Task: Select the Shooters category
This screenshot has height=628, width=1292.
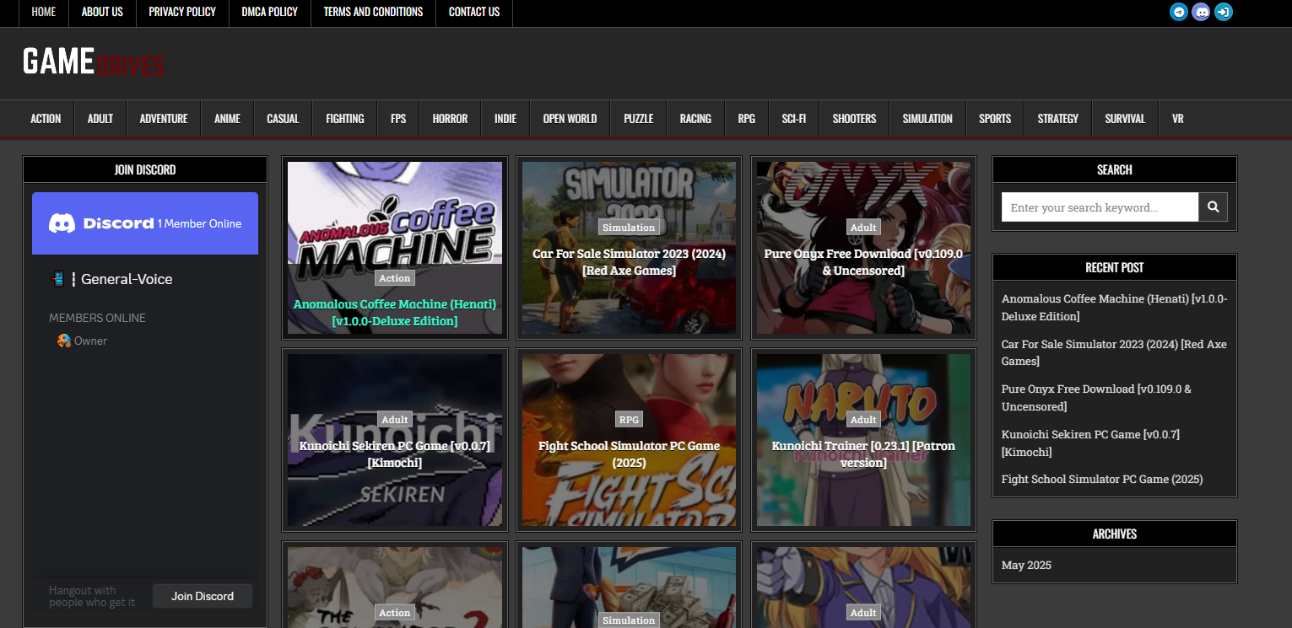Action: [854, 119]
